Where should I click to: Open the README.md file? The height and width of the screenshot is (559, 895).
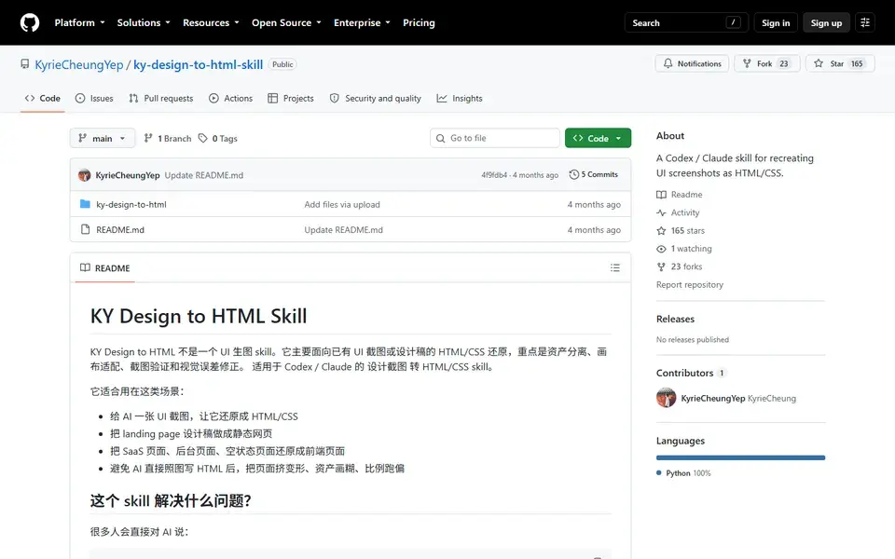click(120, 229)
